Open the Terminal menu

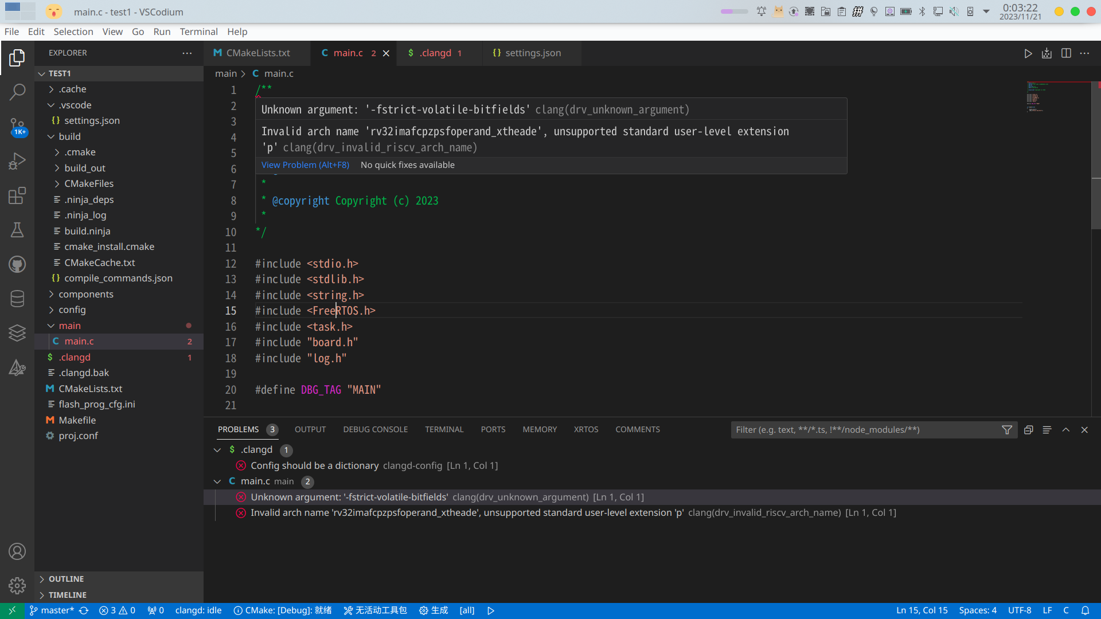(198, 32)
